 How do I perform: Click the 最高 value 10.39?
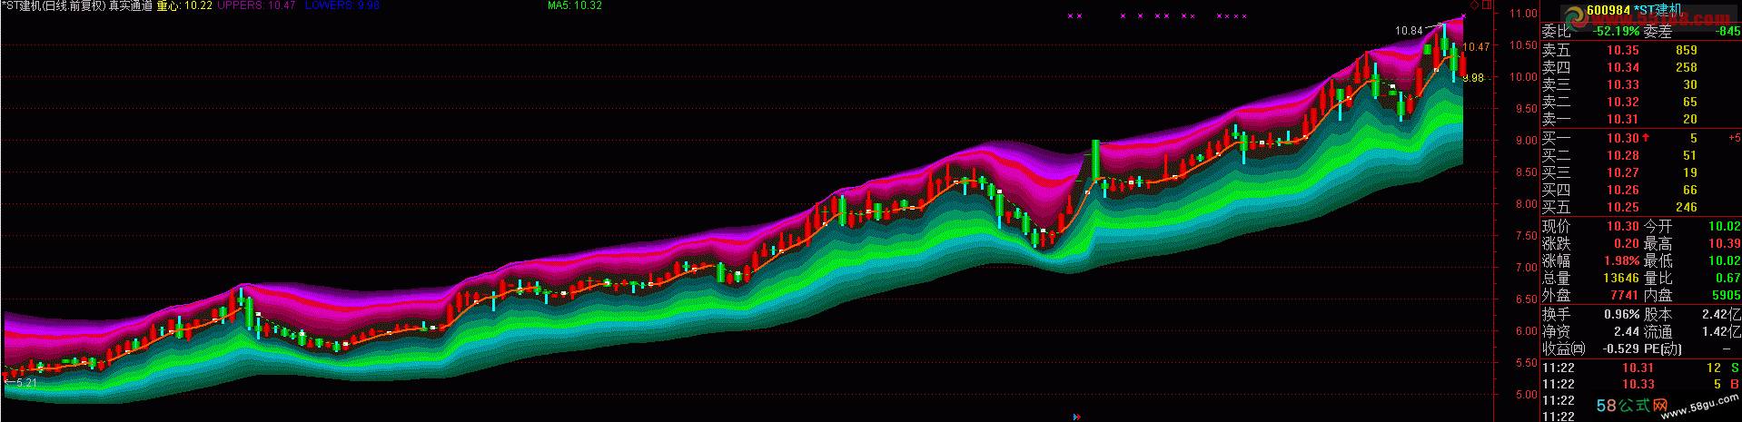pyautogui.click(x=1724, y=243)
